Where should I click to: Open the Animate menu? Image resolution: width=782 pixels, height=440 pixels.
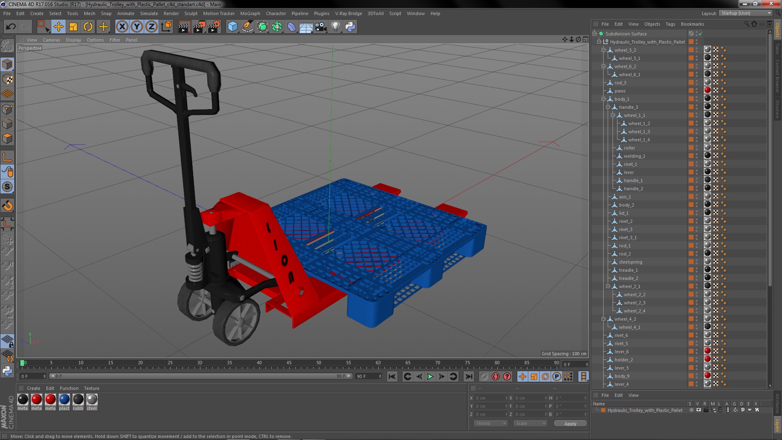pyautogui.click(x=124, y=13)
